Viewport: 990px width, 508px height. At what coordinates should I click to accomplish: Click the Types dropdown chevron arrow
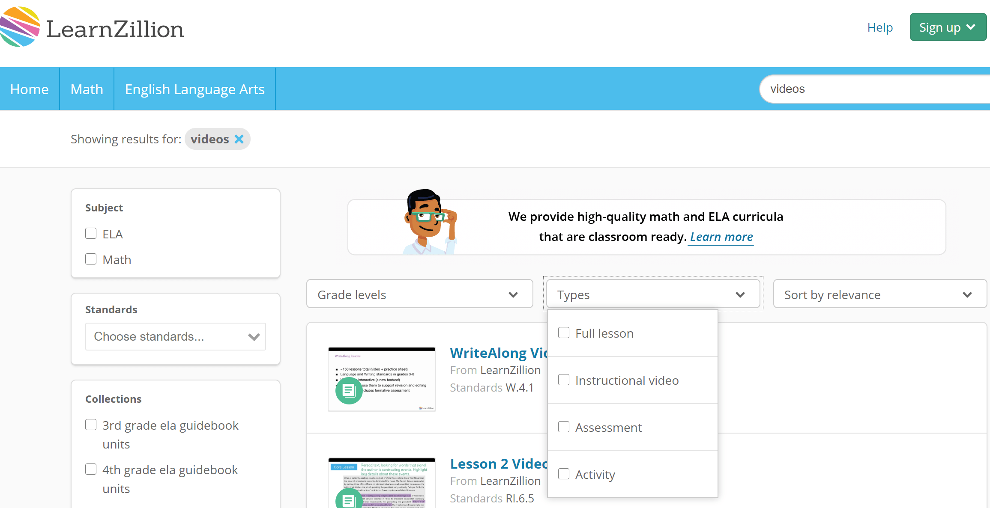point(740,294)
